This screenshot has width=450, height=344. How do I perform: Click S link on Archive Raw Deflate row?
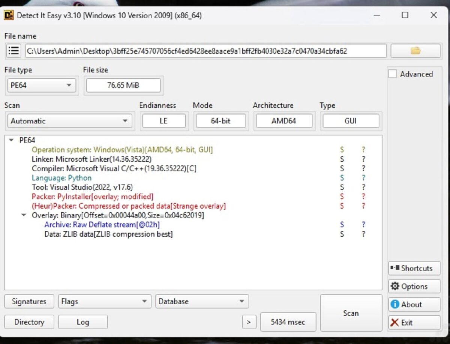[x=342, y=225]
